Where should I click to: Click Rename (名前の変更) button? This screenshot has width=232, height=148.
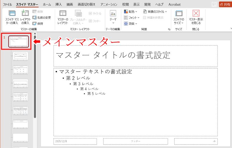point(42,18)
